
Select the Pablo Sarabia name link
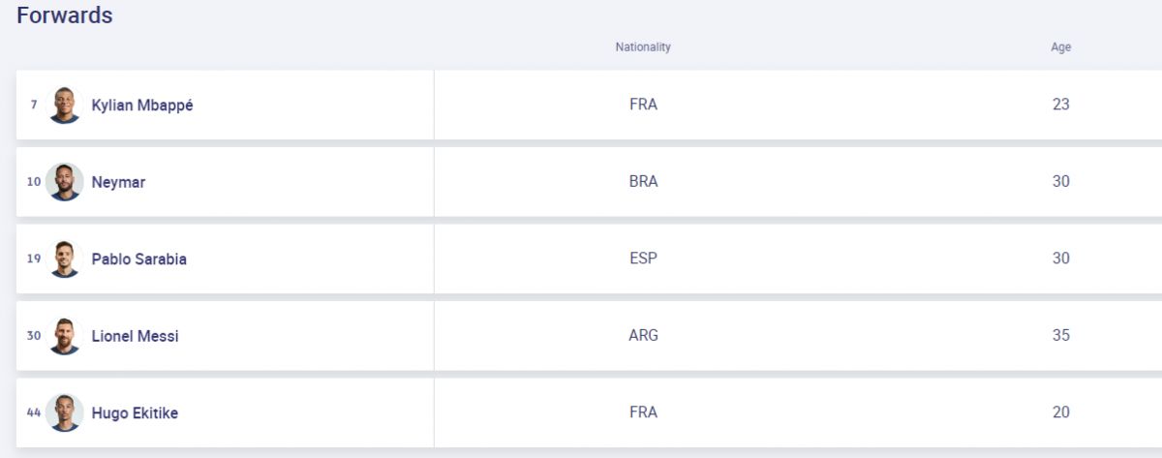pos(139,260)
